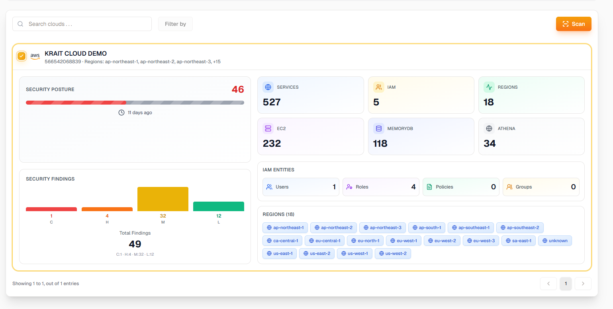
Task: Click the Regions activity pulse icon
Action: tap(489, 87)
